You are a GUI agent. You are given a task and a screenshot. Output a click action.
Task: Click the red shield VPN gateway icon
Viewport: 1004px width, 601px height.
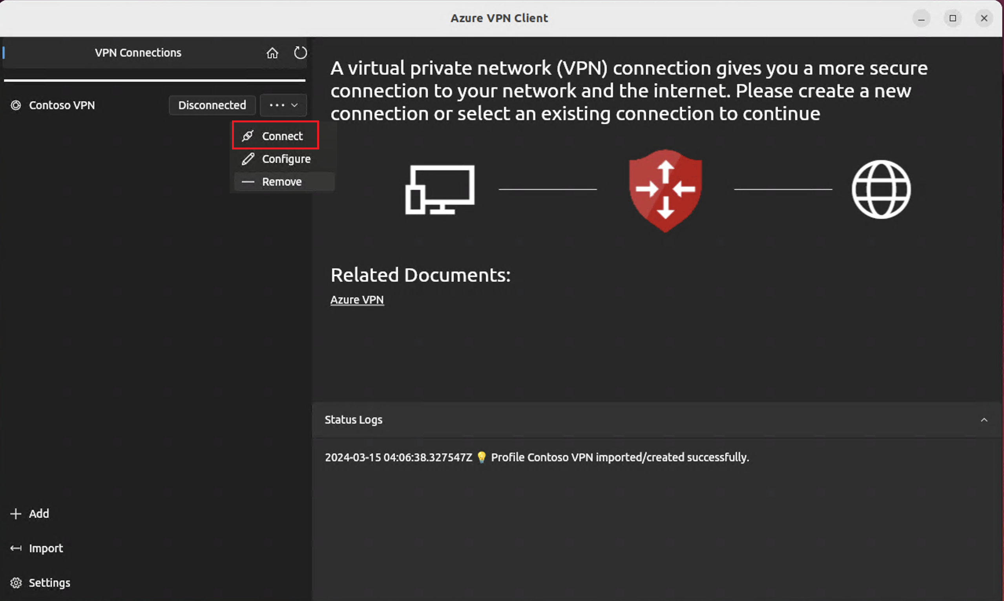pyautogui.click(x=665, y=189)
